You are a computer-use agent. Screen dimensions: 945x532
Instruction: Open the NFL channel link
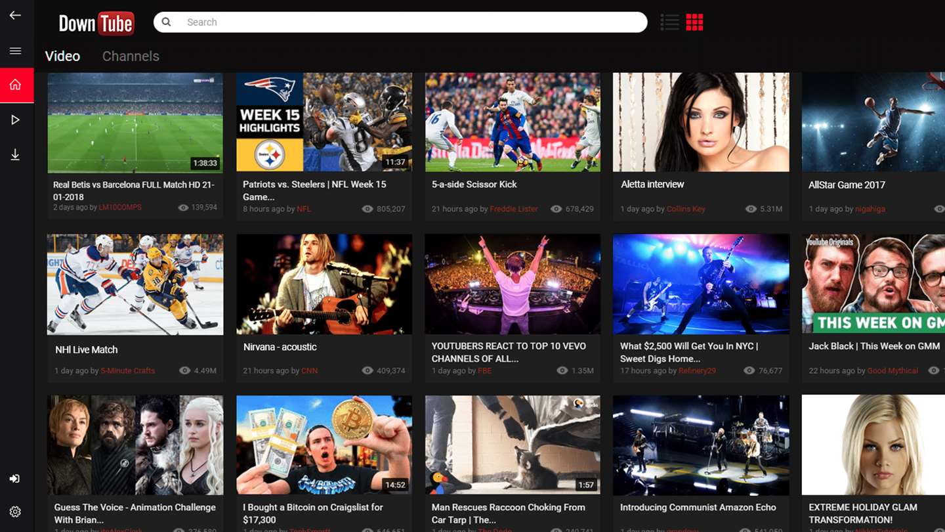tap(304, 209)
